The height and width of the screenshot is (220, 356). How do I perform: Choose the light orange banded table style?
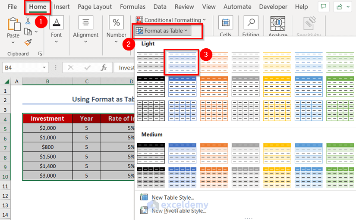214,62
